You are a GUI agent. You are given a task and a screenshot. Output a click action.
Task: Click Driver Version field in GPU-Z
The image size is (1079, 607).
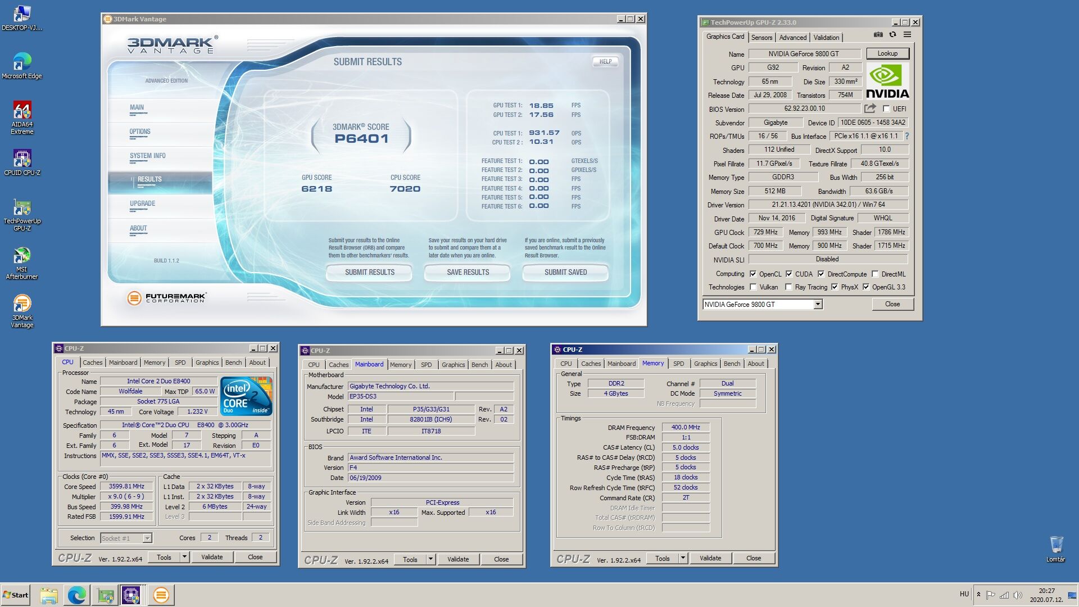point(828,205)
